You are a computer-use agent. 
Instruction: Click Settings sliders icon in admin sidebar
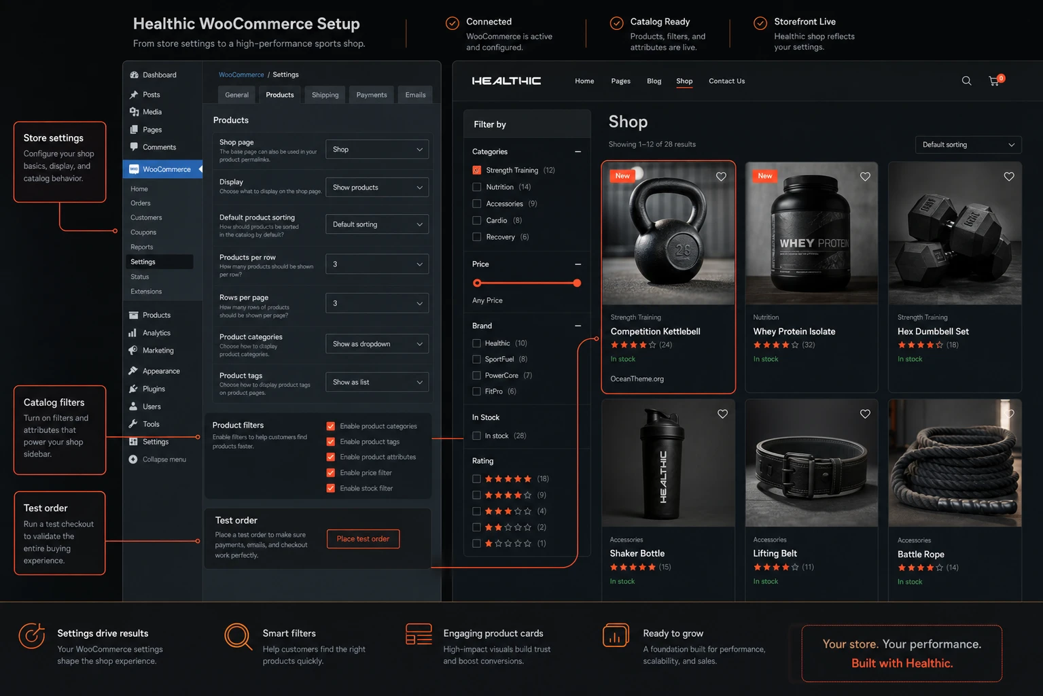point(133,442)
